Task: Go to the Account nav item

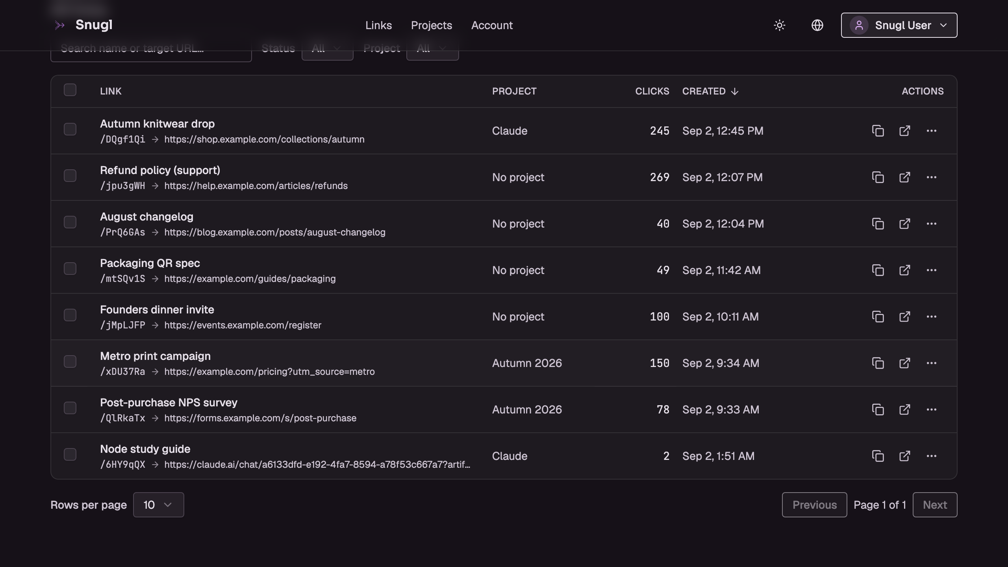Action: click(x=492, y=25)
